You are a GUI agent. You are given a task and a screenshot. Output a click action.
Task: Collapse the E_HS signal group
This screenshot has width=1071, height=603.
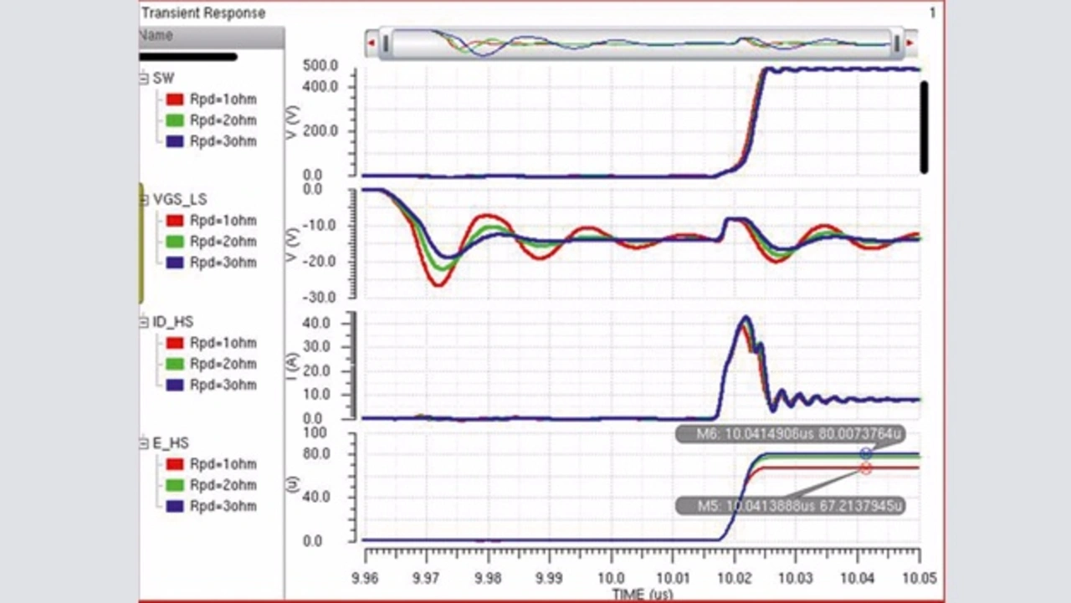[x=144, y=443]
